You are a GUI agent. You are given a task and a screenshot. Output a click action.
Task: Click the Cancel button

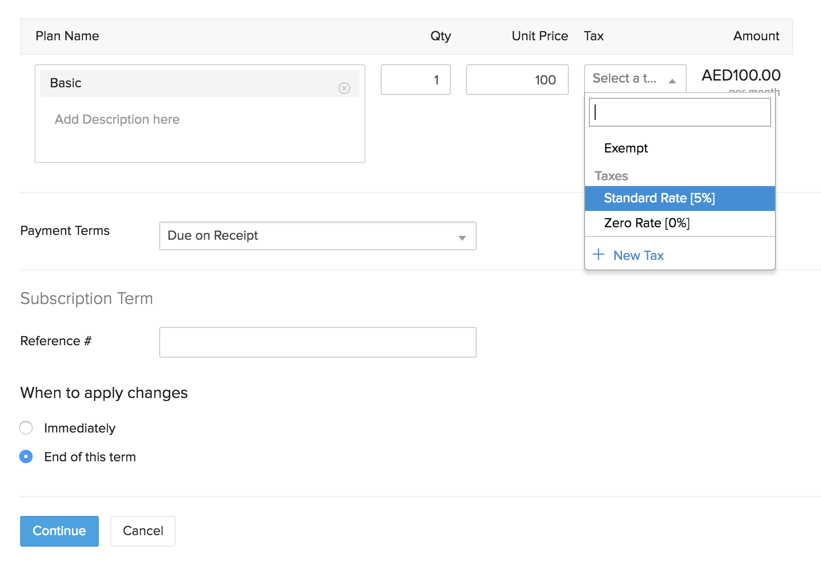pyautogui.click(x=142, y=531)
